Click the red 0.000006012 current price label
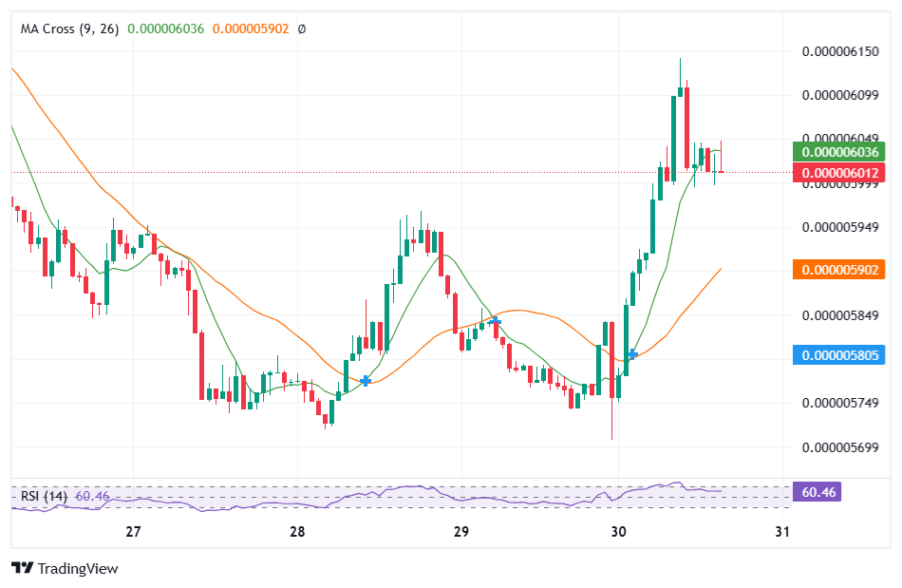Image resolution: width=902 pixels, height=588 pixels. pos(838,172)
